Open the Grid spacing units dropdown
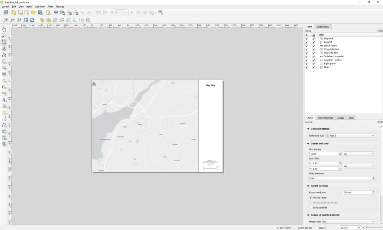Screen dimensions: 383x230 point(359,154)
